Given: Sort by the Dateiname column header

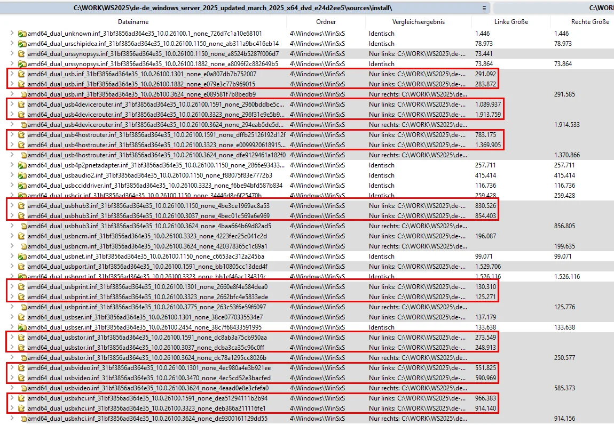Looking at the screenshot, I should [133, 22].
